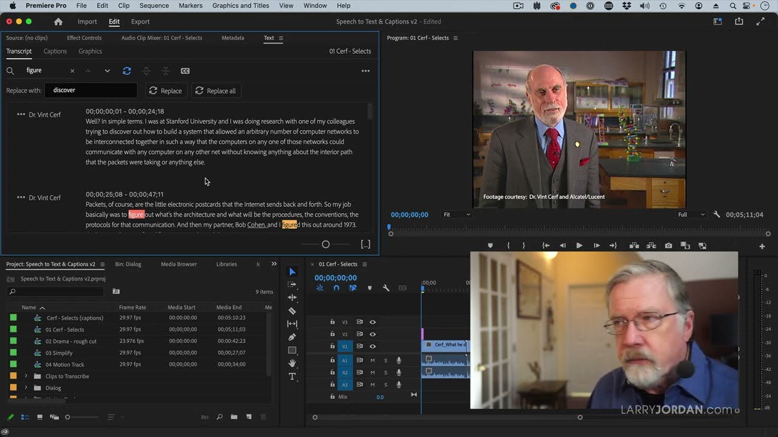This screenshot has width=778, height=437.
Task: Select the Pen tool
Action: click(x=292, y=337)
